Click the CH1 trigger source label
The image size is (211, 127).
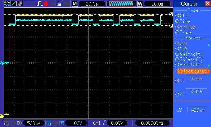(97, 123)
